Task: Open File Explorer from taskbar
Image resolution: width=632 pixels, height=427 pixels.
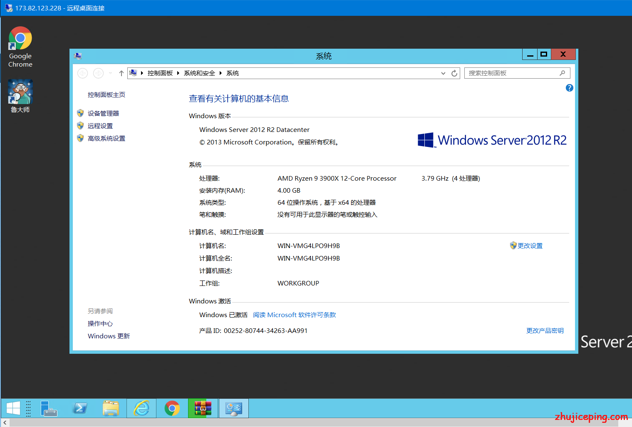Action: click(111, 408)
